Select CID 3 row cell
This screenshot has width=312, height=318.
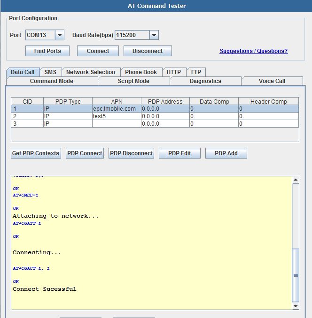[x=27, y=124]
